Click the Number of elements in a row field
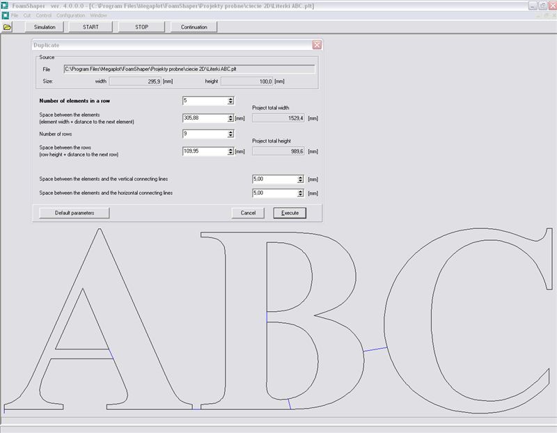 tap(204, 101)
